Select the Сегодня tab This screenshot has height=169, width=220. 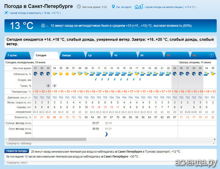pos(46,55)
